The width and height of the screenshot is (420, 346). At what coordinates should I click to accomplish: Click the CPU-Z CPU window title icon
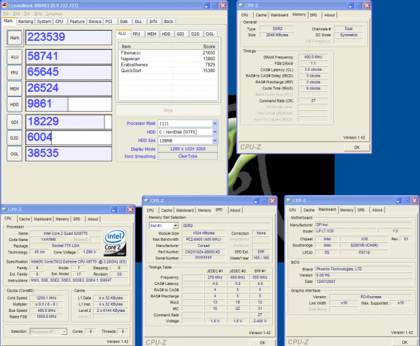5,209
